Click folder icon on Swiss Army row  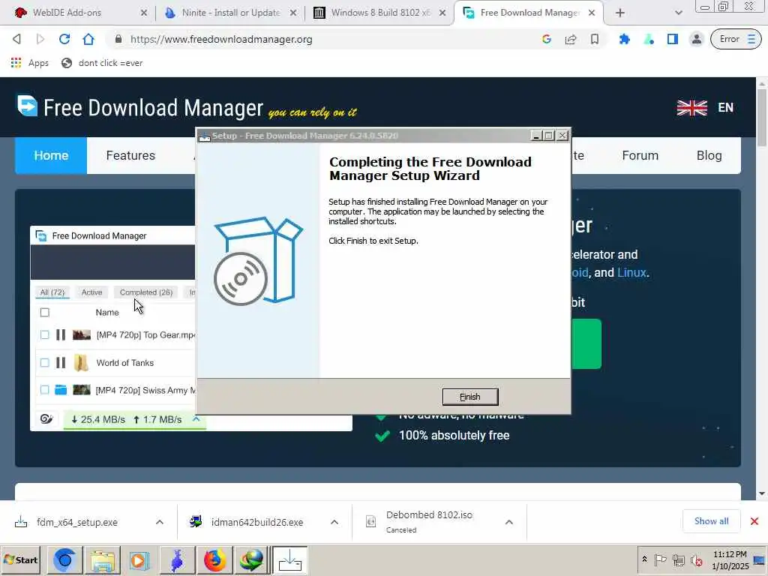61,390
